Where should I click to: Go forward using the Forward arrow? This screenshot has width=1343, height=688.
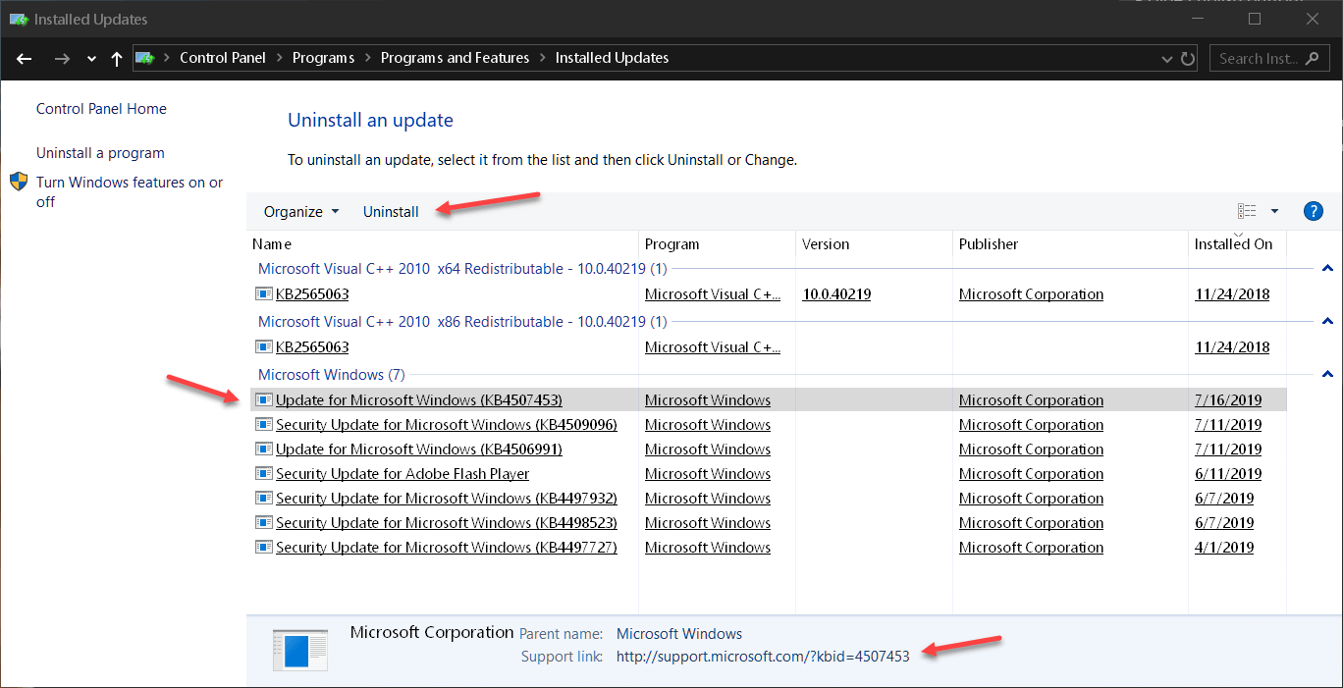(x=62, y=58)
